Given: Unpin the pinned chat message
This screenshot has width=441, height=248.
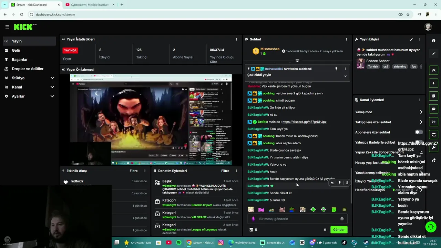Looking at the screenshot, I should (x=336, y=69).
